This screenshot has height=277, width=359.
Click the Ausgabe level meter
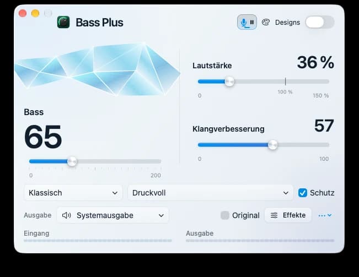[260, 241]
